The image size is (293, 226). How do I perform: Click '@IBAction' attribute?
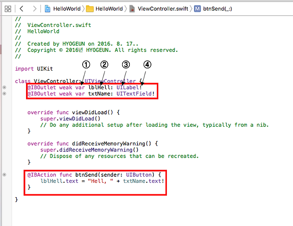[42, 175]
